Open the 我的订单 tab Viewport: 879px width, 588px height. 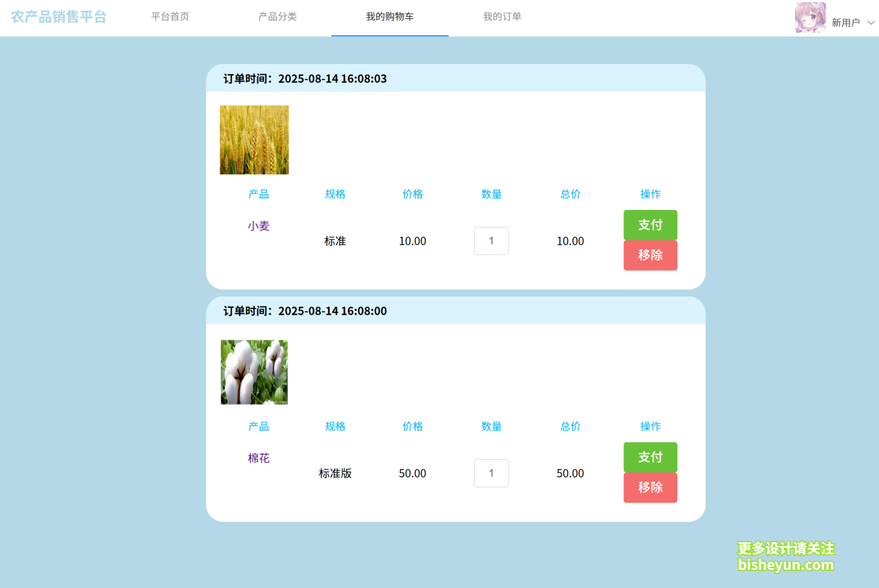click(x=502, y=17)
